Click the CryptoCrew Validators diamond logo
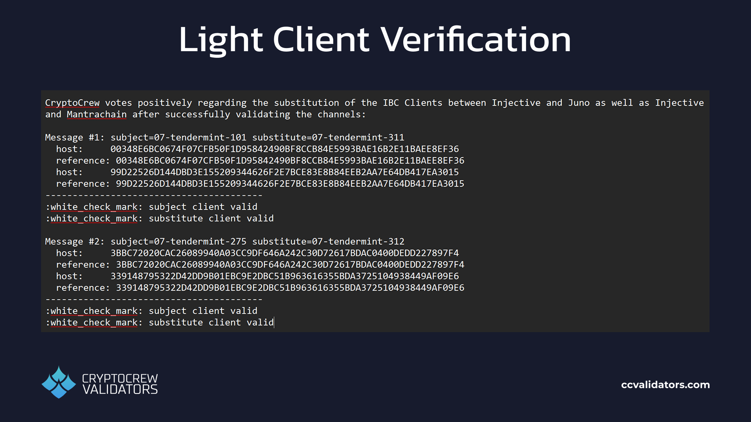751x422 pixels. (59, 382)
